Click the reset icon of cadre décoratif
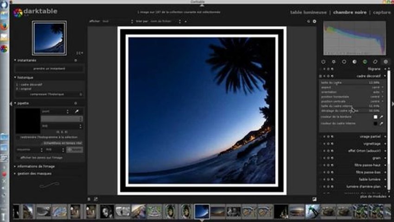Screen dimensions: 394x222 (x=328, y=76)
